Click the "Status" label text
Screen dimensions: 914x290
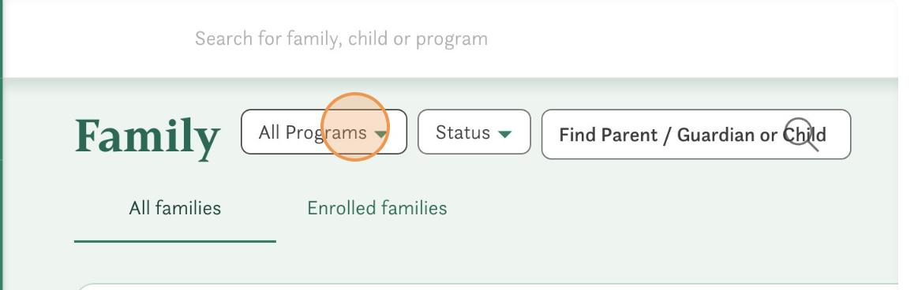(463, 132)
